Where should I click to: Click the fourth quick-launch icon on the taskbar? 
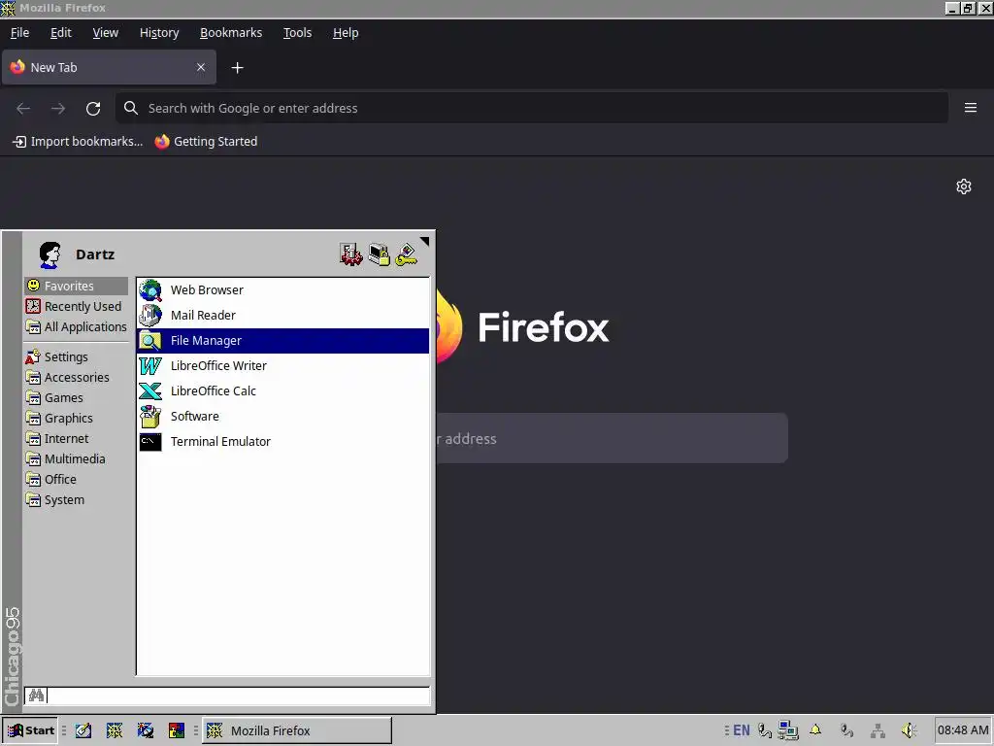click(x=177, y=730)
